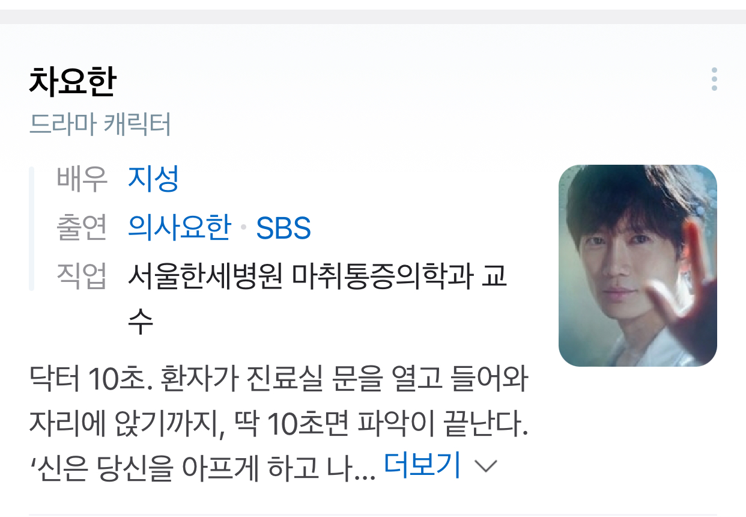Screen dimensions: 746x517
Task: Click the dot separator before SBS
Action: [243, 229]
